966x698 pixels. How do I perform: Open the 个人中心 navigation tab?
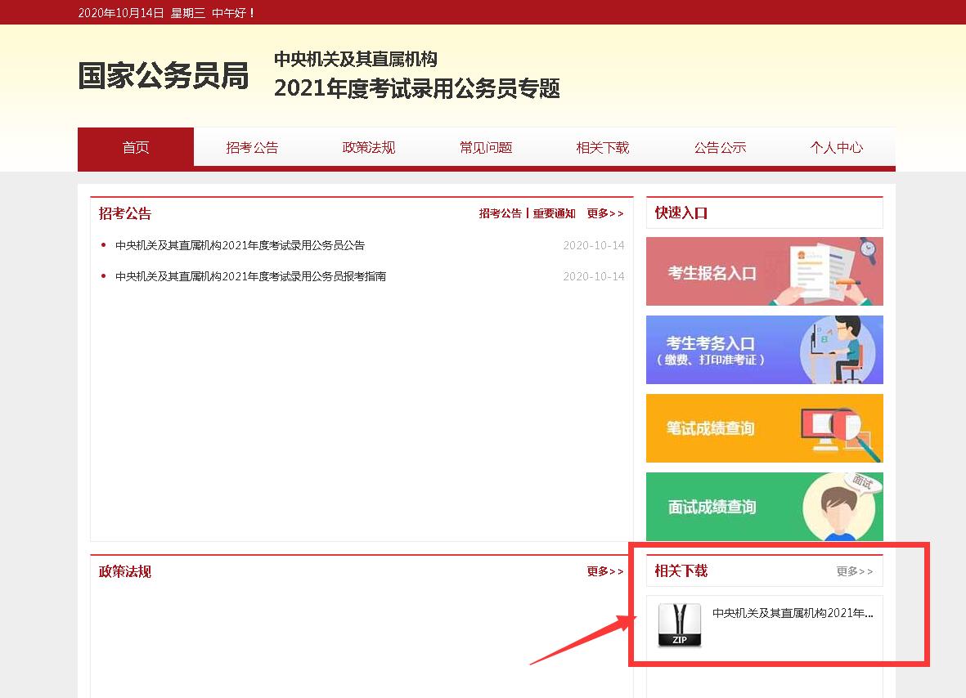[x=836, y=148]
